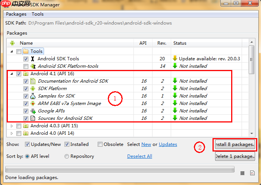
Task: Uncheck the SDK Platform checkbox
Action: coord(26,89)
